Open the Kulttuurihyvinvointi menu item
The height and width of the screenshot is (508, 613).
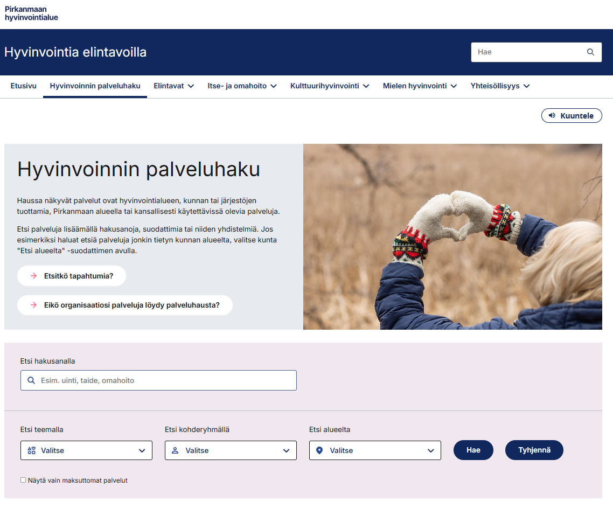[324, 86]
